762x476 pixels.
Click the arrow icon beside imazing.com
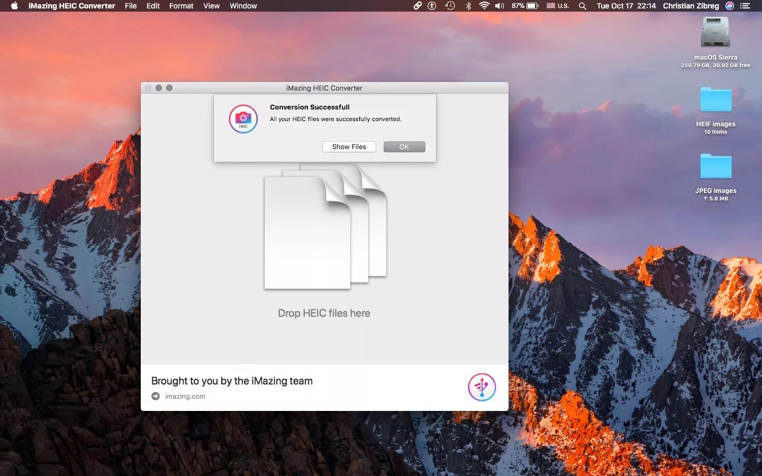(156, 396)
